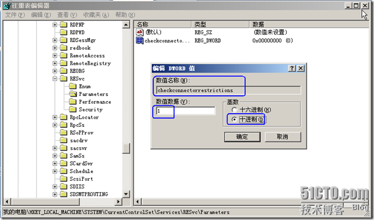Click the 数值数据 input field
The width and height of the screenshot is (374, 220).
(x=185, y=111)
